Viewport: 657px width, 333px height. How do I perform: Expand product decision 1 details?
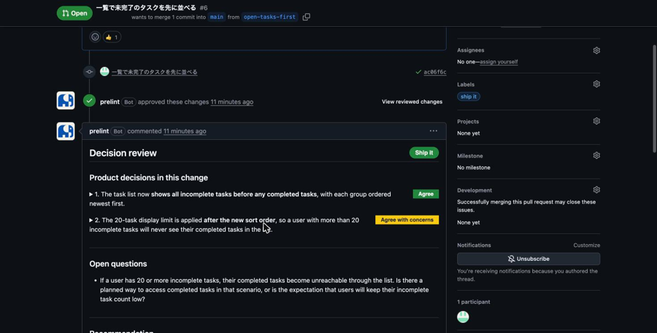(91, 194)
